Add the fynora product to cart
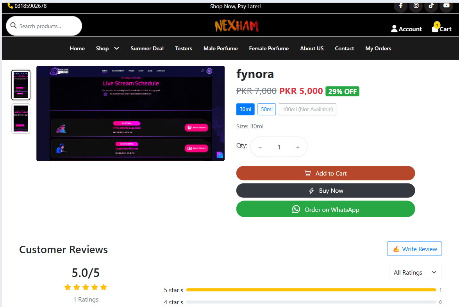The height and width of the screenshot is (307, 459). [325, 173]
